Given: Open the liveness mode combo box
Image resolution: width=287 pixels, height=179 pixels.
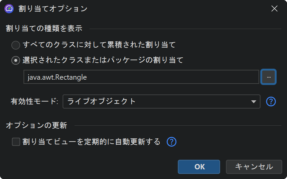Looking at the screenshot, I should tap(157, 101).
